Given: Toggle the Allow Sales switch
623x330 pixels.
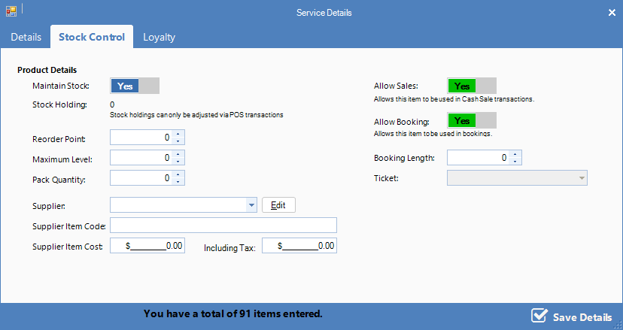Looking at the screenshot, I should [472, 86].
